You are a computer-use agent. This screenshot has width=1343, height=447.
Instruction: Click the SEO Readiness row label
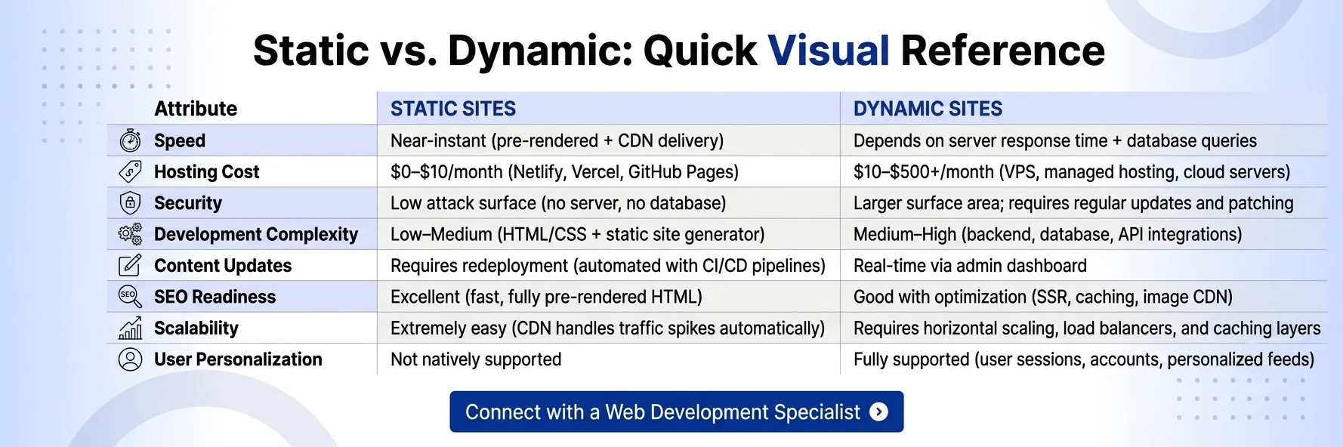tap(215, 297)
